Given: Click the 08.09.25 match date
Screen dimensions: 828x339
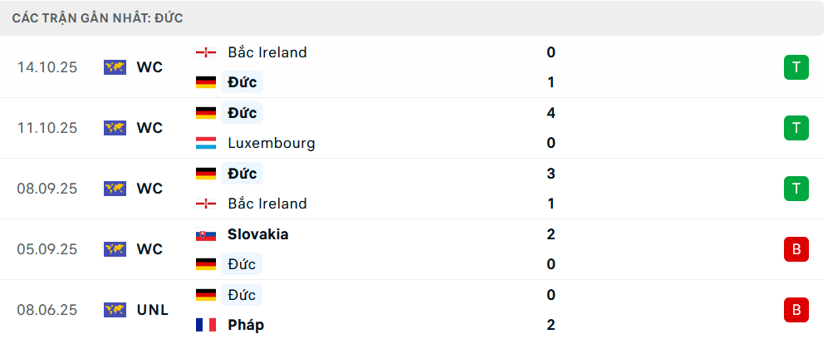Looking at the screenshot, I should click(x=47, y=189).
